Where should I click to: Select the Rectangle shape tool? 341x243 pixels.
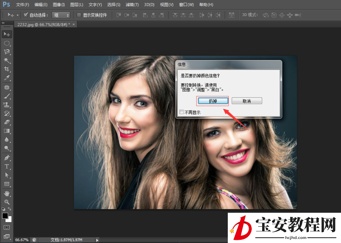[x=7, y=184]
